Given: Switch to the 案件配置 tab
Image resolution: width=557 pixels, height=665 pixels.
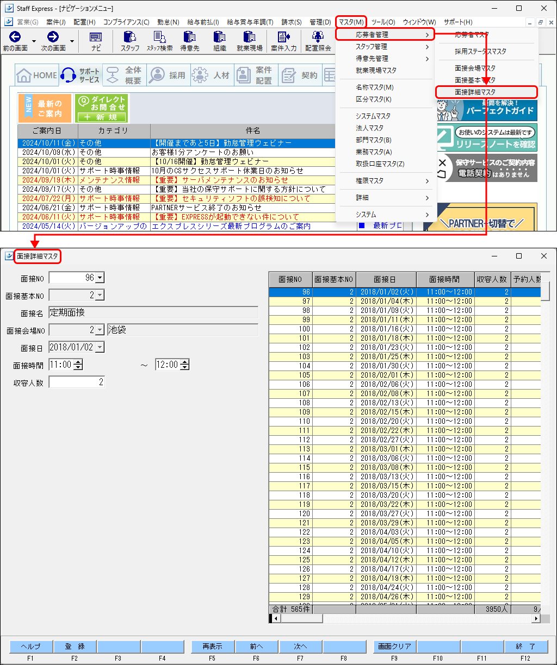Looking at the screenshot, I should [x=256, y=76].
